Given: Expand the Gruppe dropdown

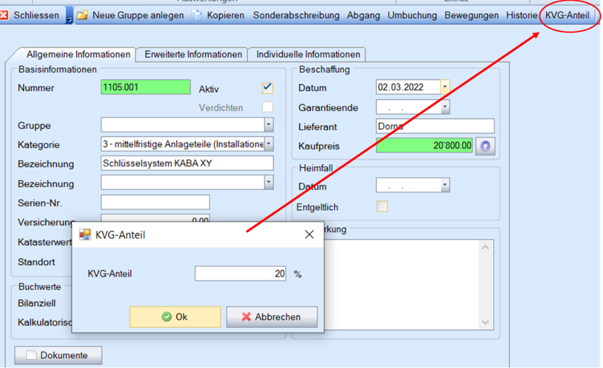Looking at the screenshot, I should (269, 124).
